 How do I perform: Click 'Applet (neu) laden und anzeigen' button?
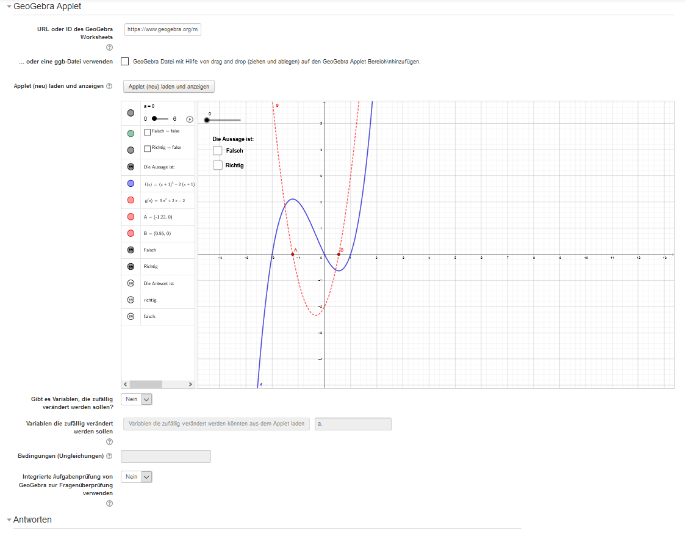click(169, 87)
